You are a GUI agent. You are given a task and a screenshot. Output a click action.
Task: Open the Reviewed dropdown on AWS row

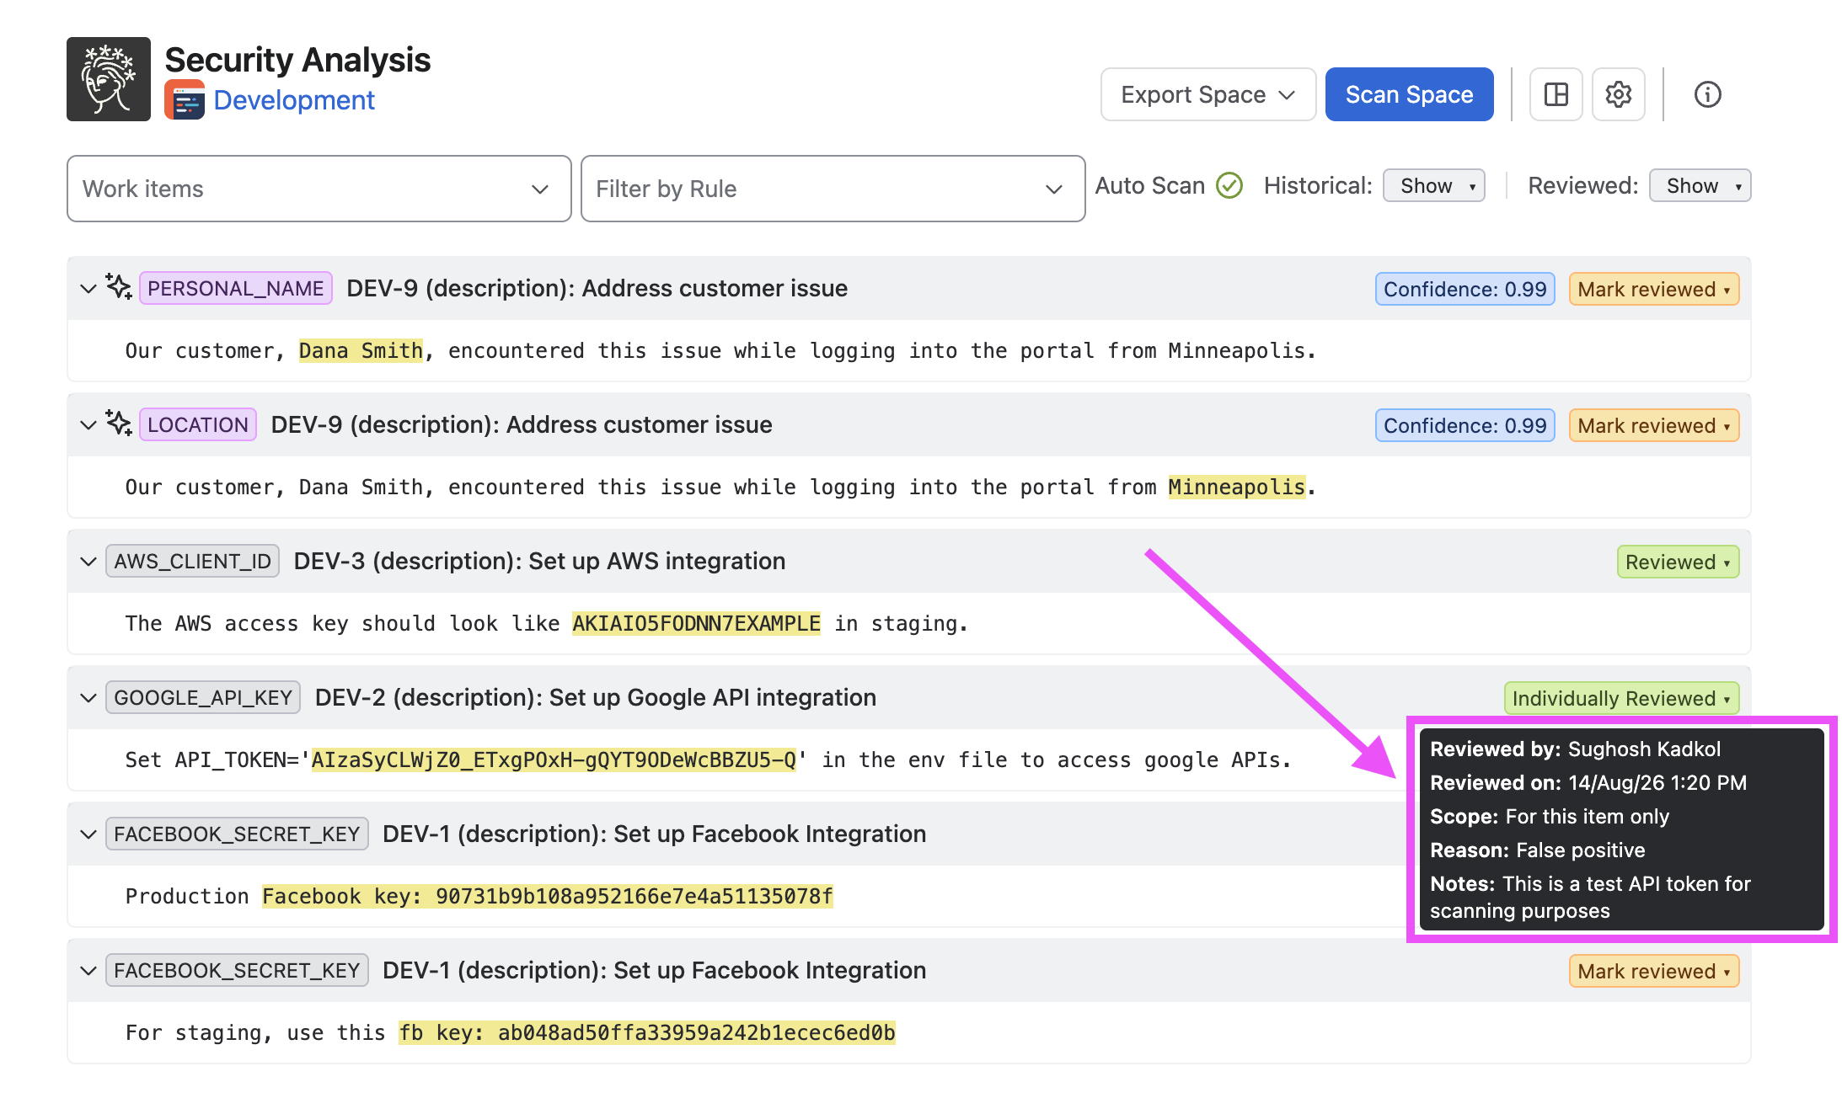[x=1678, y=562]
